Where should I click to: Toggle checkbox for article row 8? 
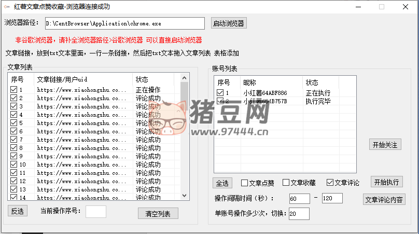(x=13, y=148)
